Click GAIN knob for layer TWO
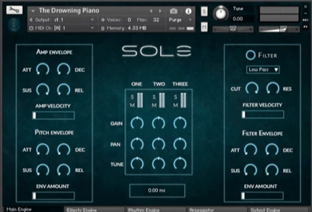 click(159, 123)
